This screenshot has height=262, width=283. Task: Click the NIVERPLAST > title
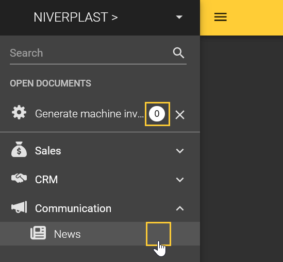point(76,18)
